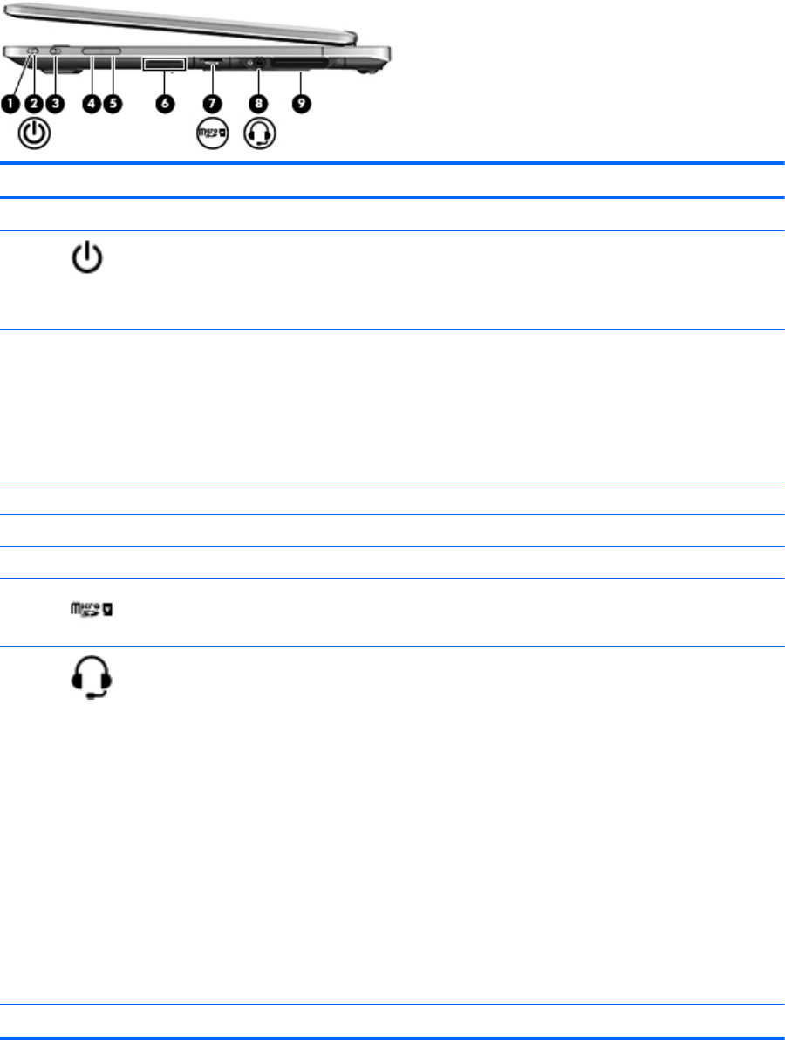Image resolution: width=785 pixels, height=1040 pixels.
Task: Click the long button above callouts 4 and 5
Action: click(x=101, y=51)
